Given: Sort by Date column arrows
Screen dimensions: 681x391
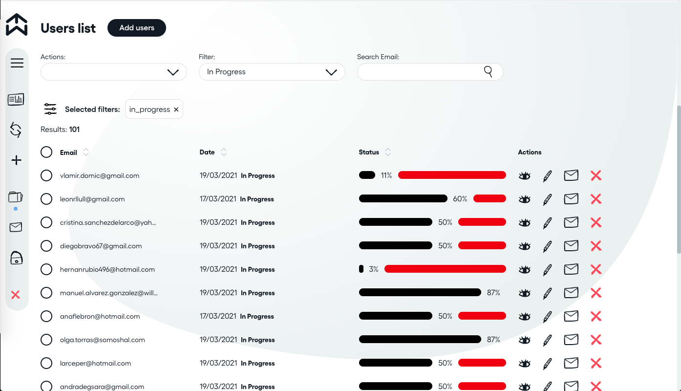Looking at the screenshot, I should (x=224, y=152).
